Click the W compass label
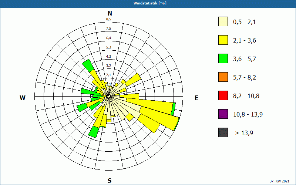 point(23,98)
